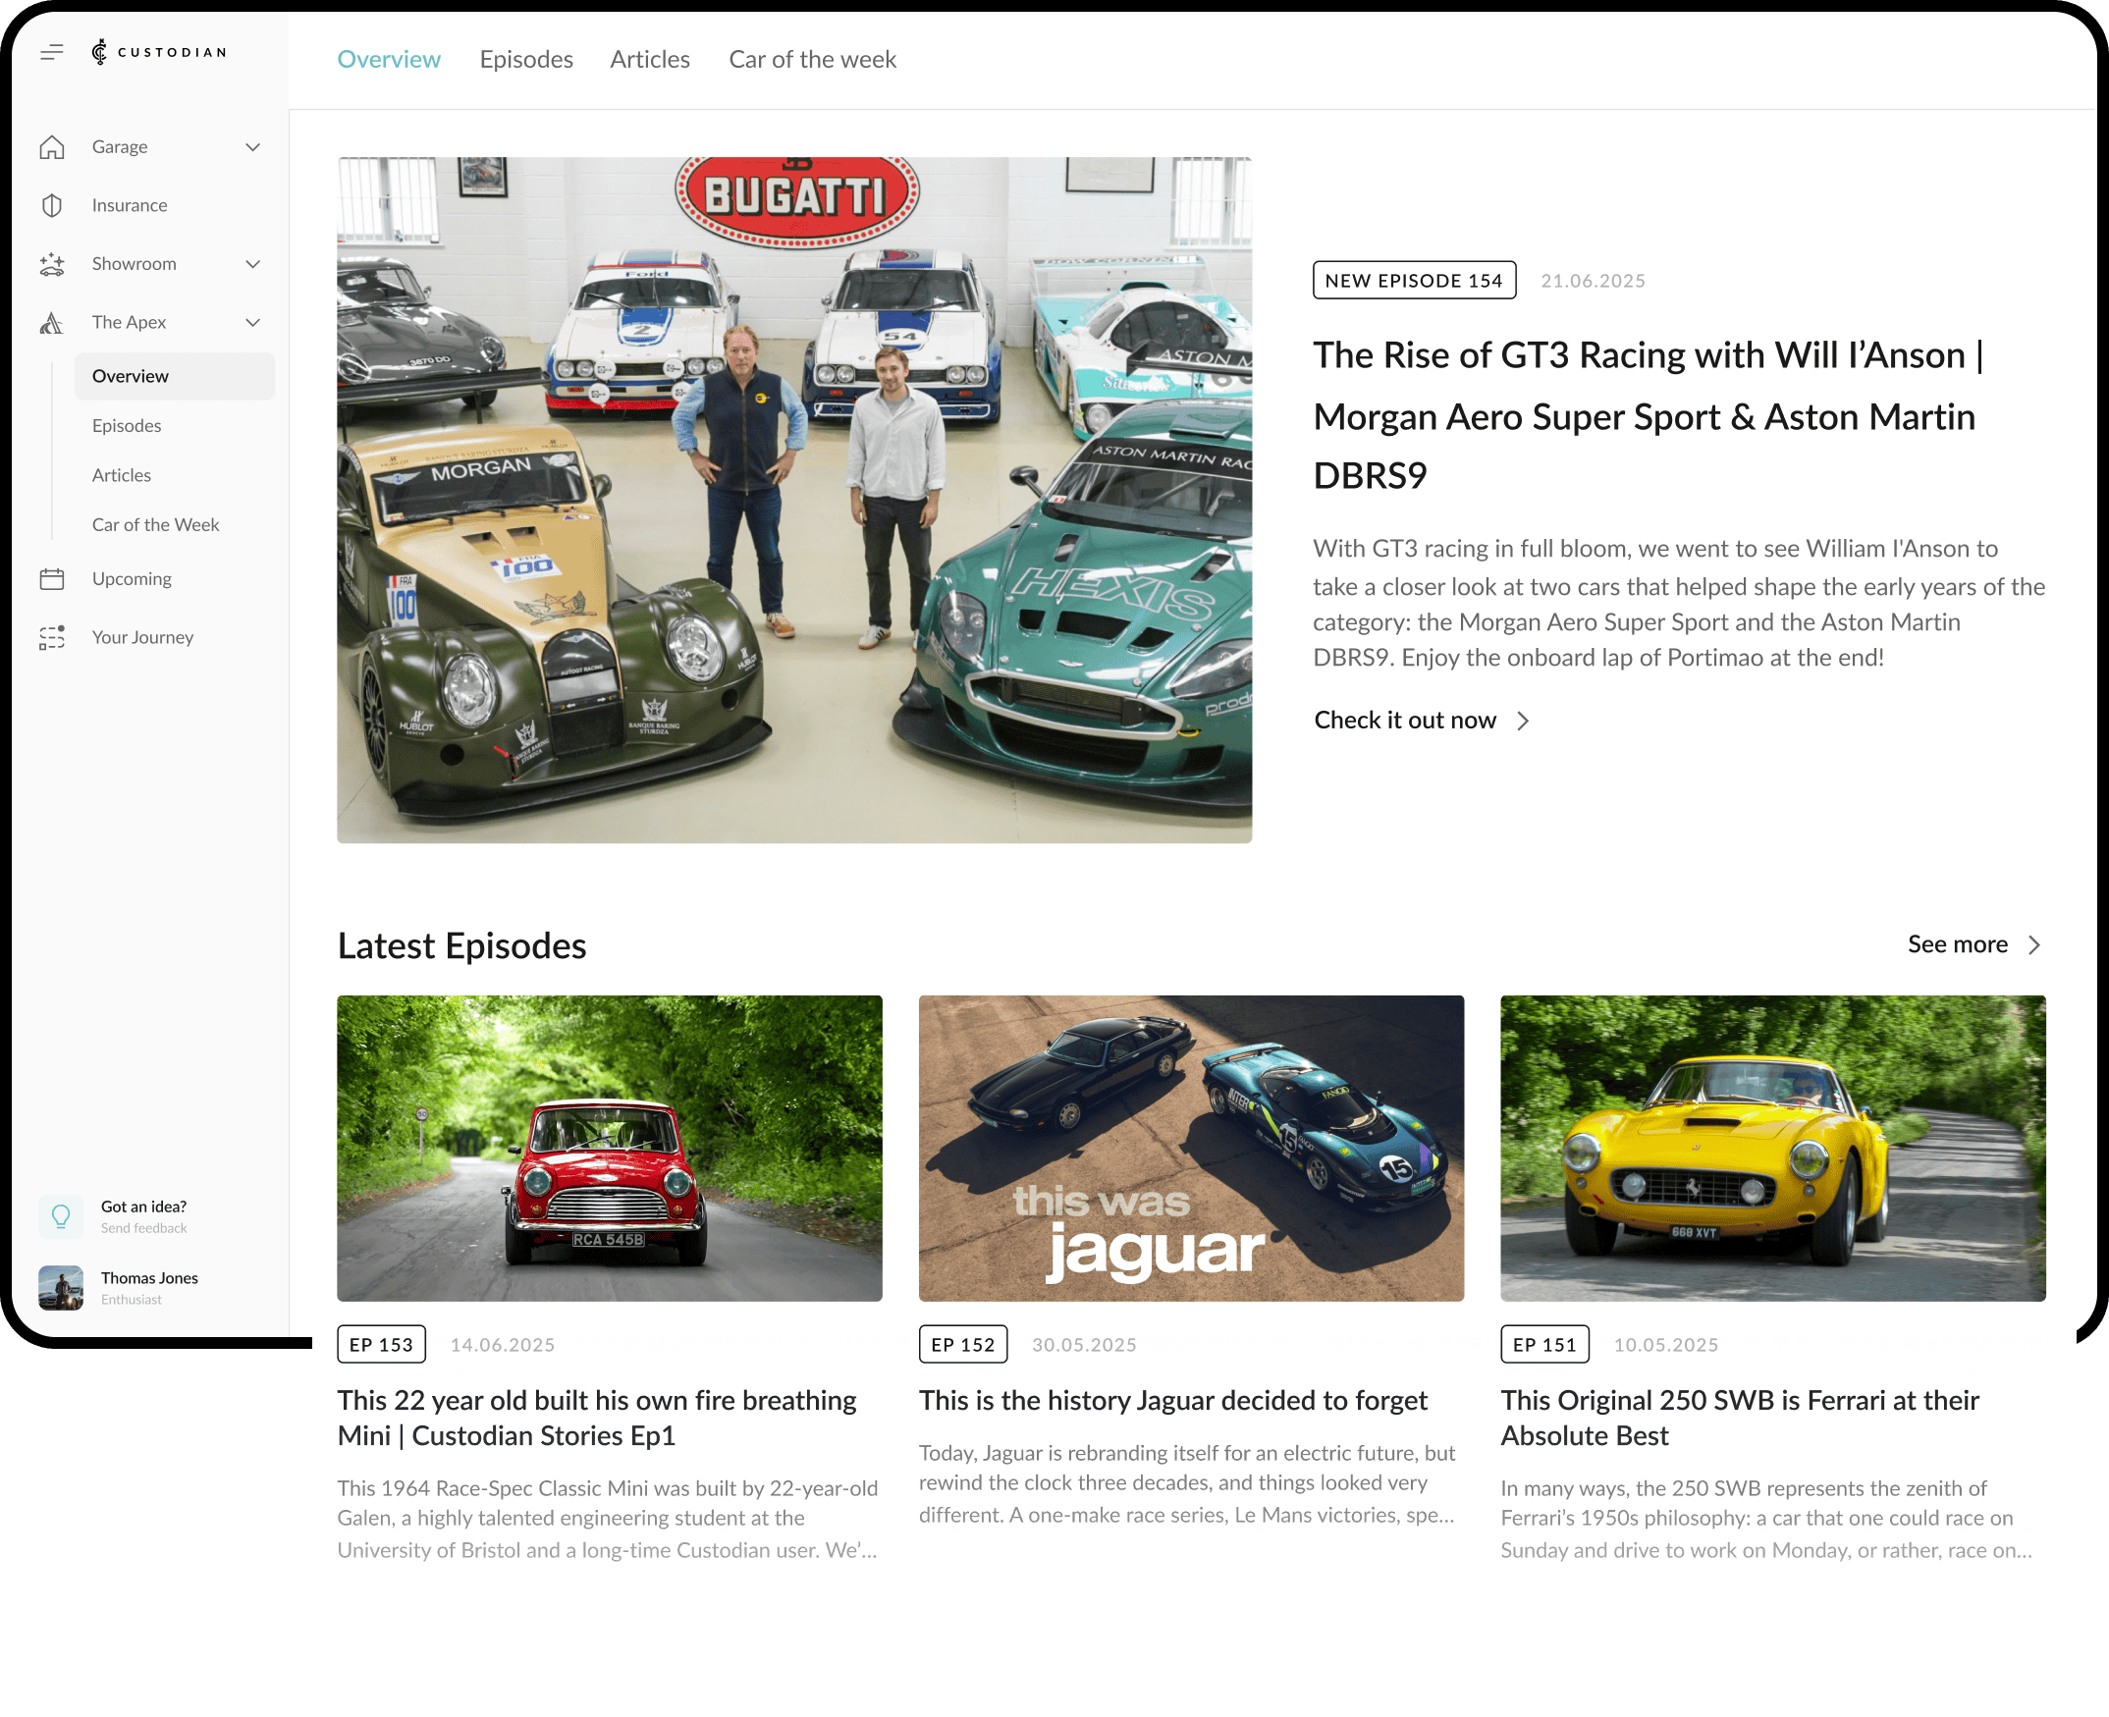Collapse The Apex submenu chevron
The image size is (2109, 1717).
click(x=253, y=322)
